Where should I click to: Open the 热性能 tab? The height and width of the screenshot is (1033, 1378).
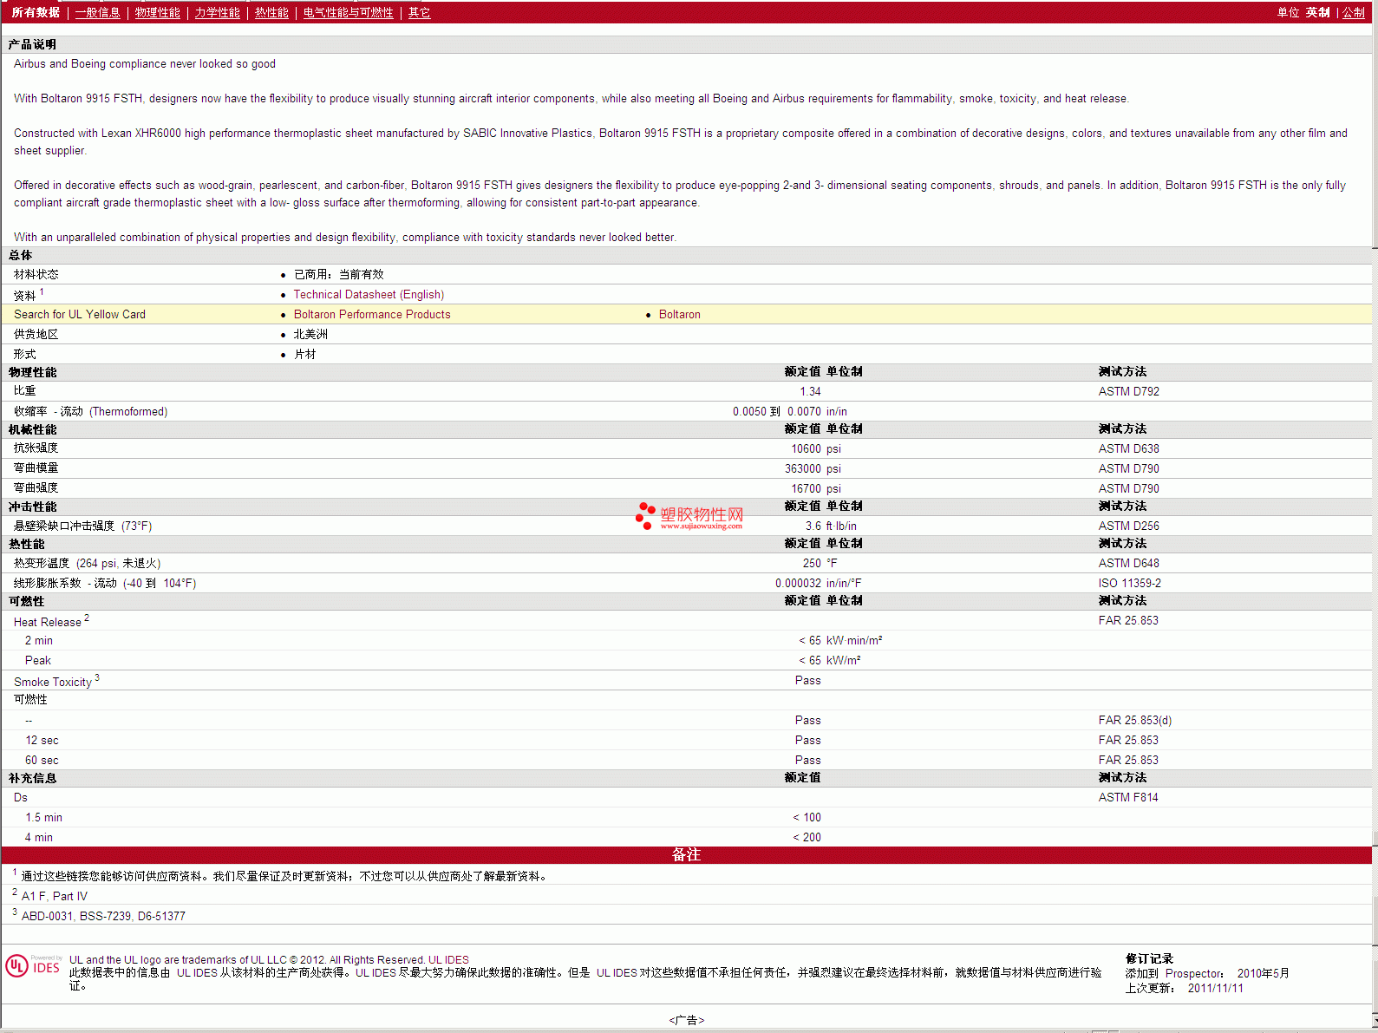271,13
